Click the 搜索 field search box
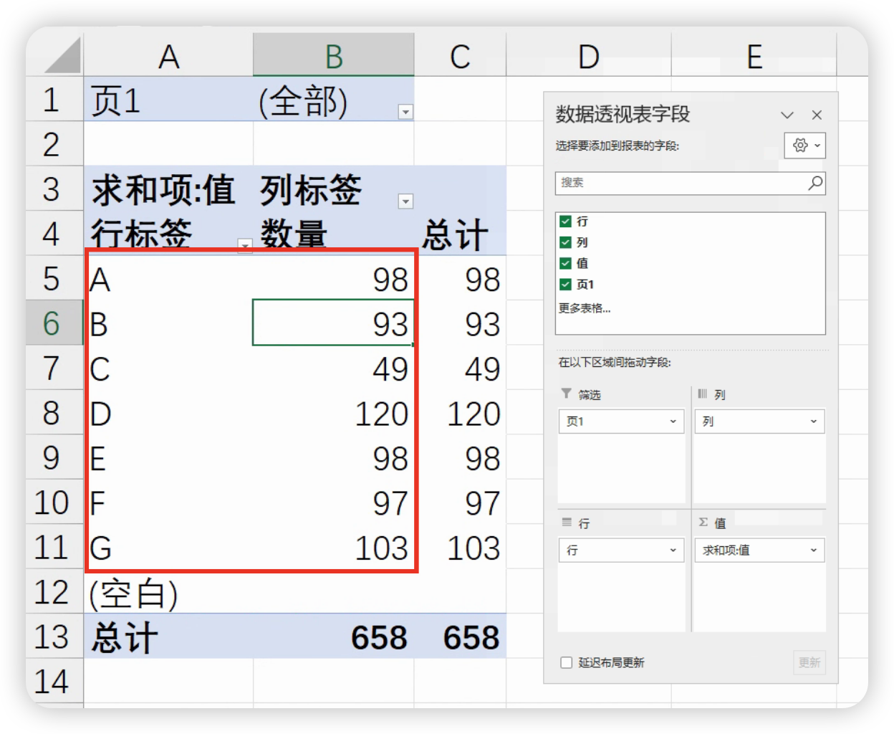 (690, 183)
